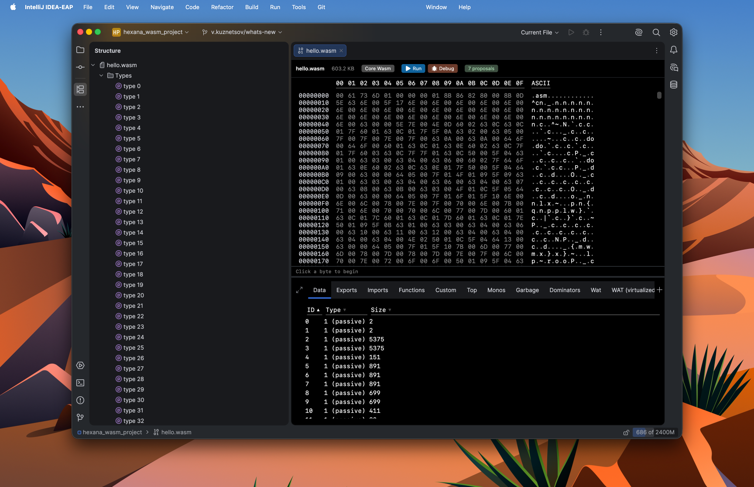Open the Commit tool window icon
Image resolution: width=754 pixels, height=487 pixels.
(80, 67)
